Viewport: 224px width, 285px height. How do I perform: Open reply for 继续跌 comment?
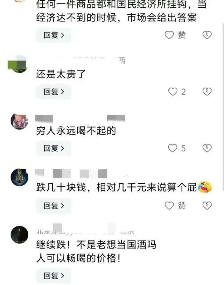tap(53, 276)
